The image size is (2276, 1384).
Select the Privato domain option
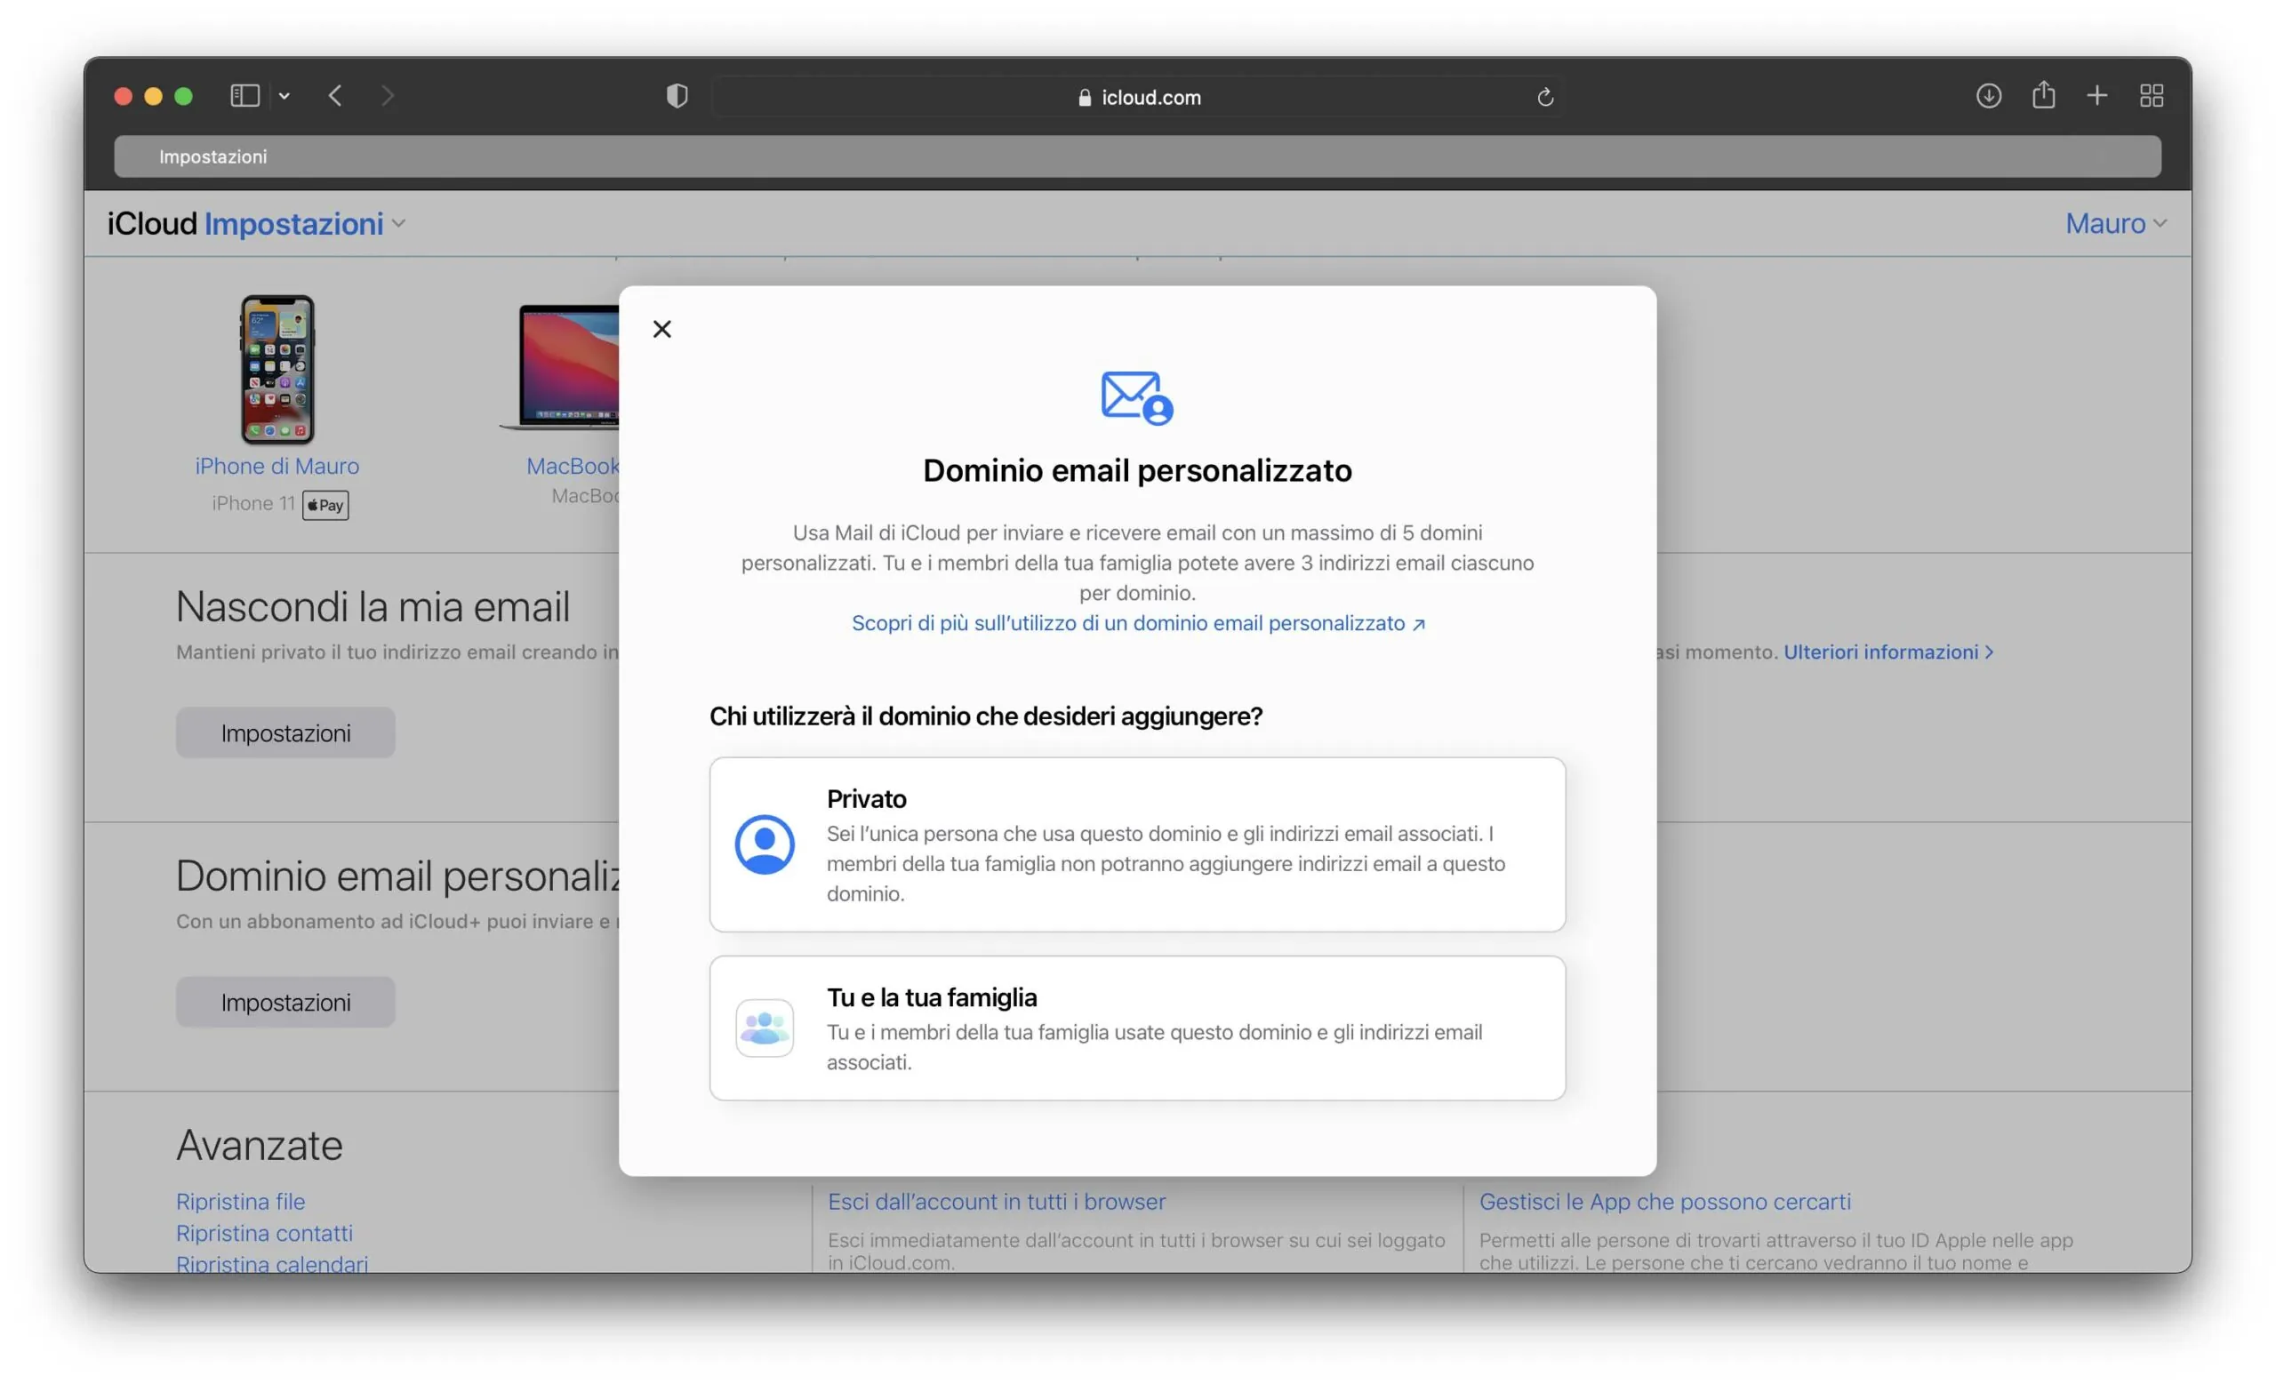pos(1137,843)
